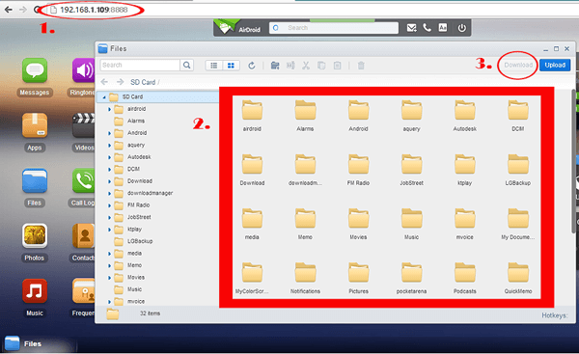
Task: Click the Download button in Files window
Action: pyautogui.click(x=518, y=65)
